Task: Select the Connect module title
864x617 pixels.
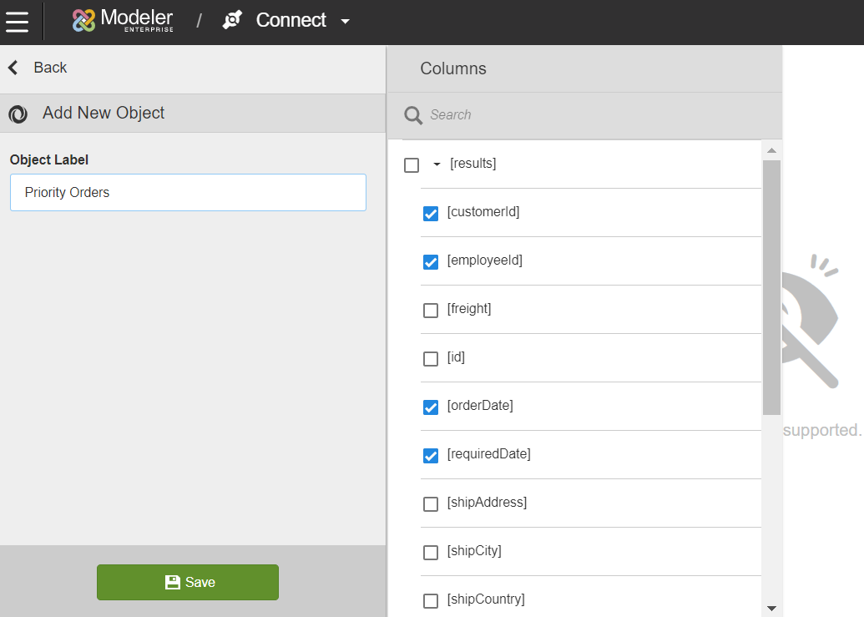Action: coord(291,21)
